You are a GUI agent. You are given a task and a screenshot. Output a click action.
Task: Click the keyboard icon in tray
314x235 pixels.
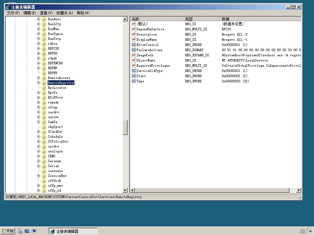pyautogui.click(x=303, y=231)
